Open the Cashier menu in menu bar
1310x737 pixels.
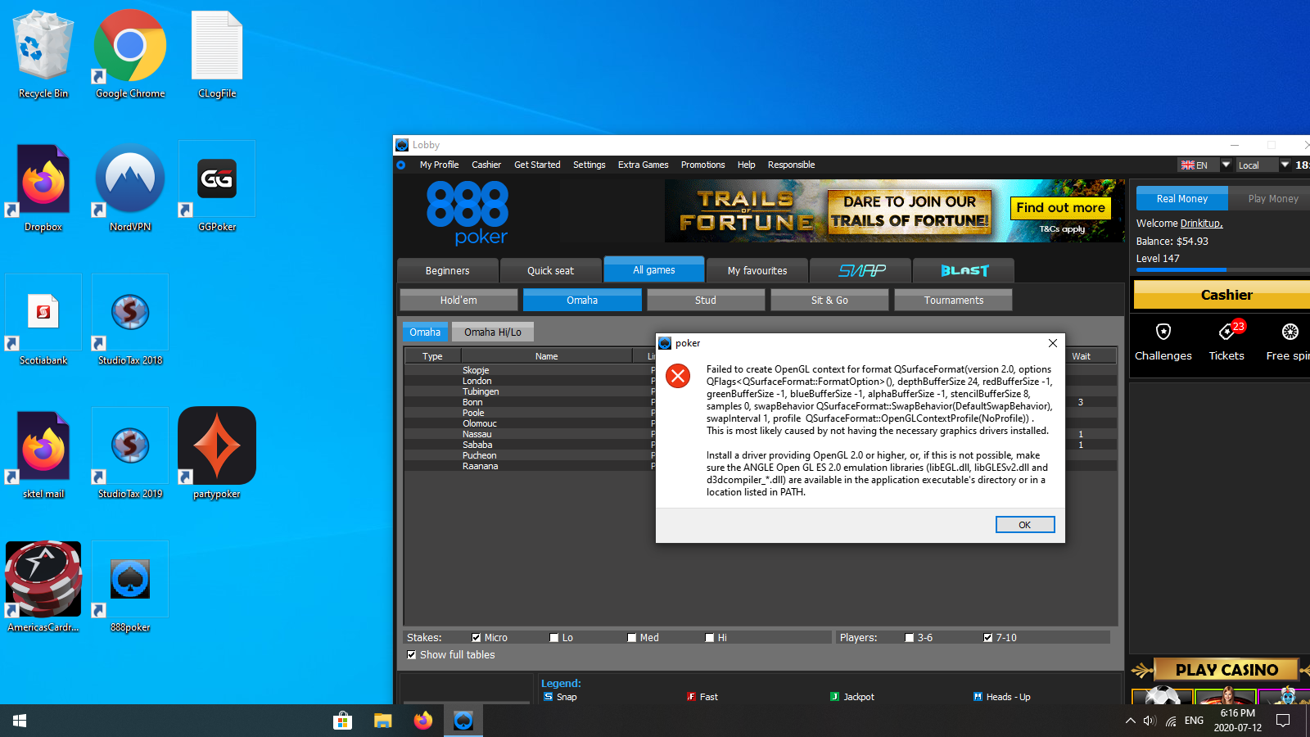pos(486,165)
